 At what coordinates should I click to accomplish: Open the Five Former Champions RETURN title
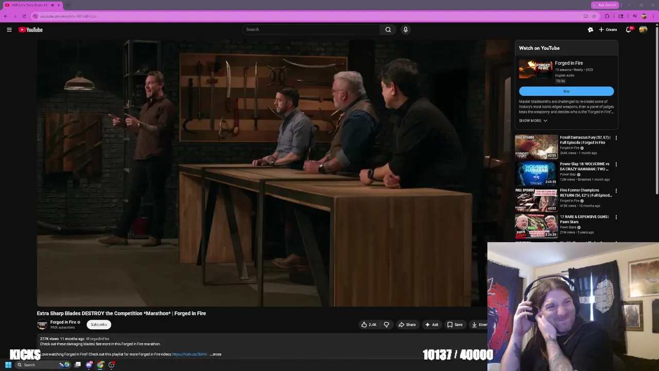586,193
